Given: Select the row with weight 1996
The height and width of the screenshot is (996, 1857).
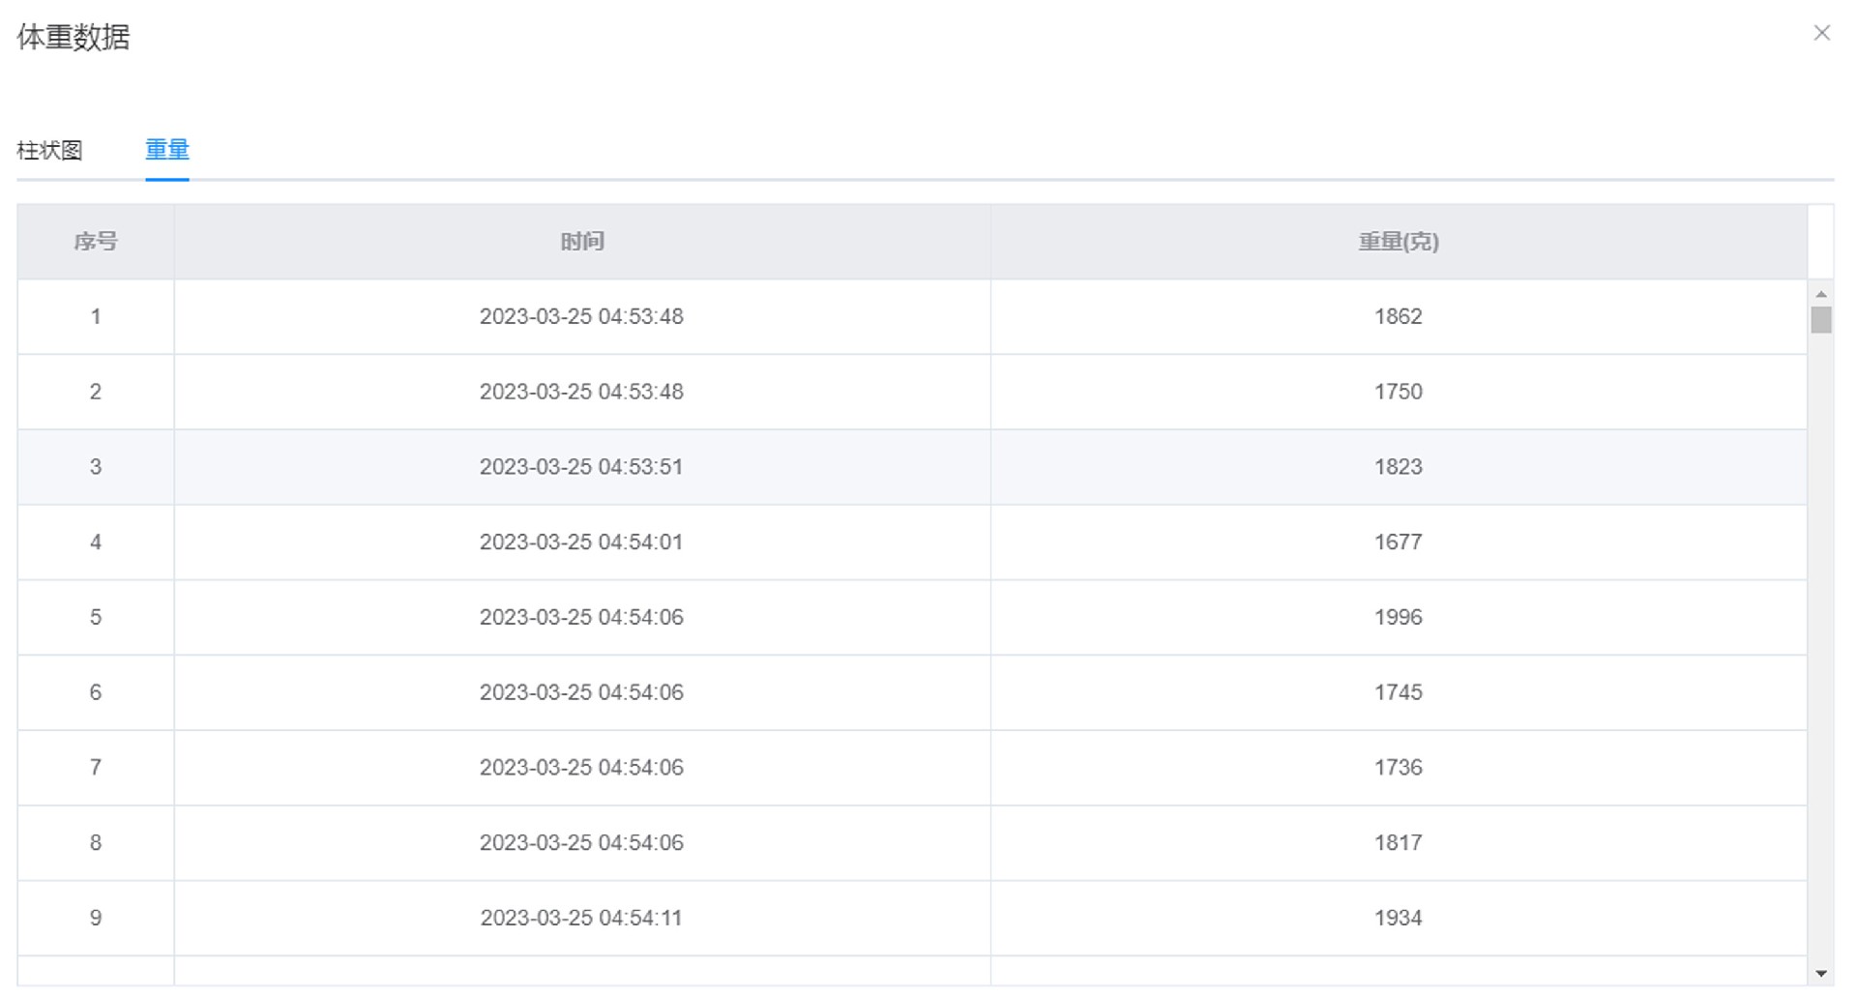Looking at the screenshot, I should tap(1399, 618).
